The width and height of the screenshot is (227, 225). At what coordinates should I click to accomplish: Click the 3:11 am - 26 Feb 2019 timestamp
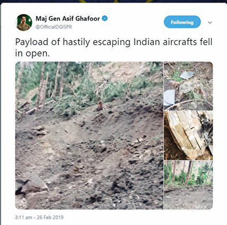click(x=39, y=217)
